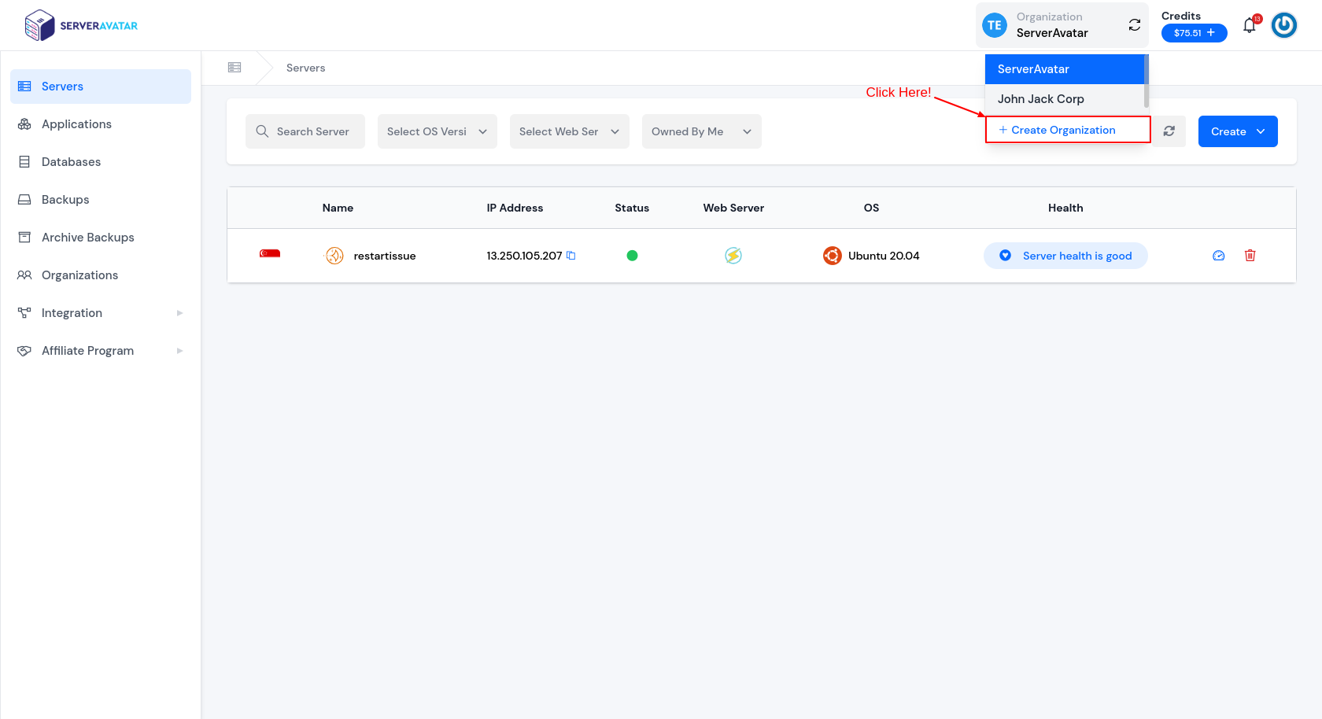Go to Organizations in the sidebar
Image resolution: width=1322 pixels, height=719 pixels.
click(x=101, y=275)
